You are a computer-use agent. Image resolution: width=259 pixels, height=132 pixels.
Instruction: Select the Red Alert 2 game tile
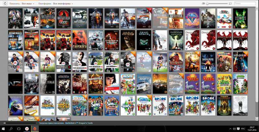[31, 40]
